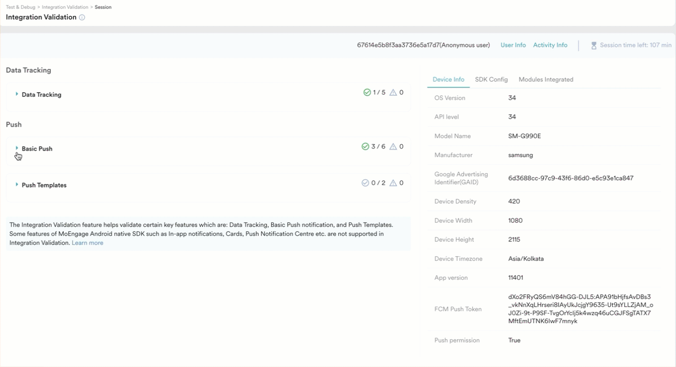Click the hourglass session timer icon
The image size is (676, 367).
point(594,45)
